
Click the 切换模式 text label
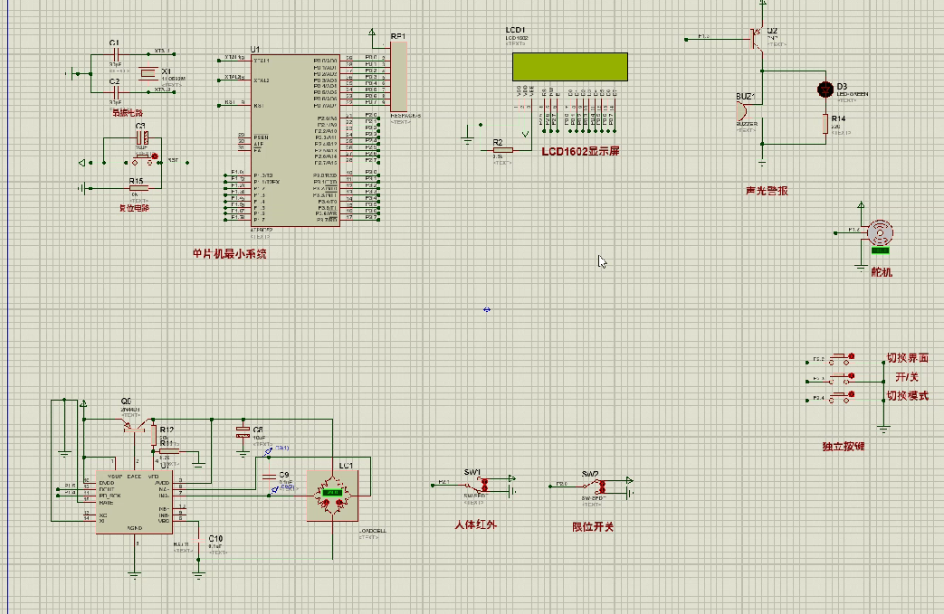pos(907,396)
